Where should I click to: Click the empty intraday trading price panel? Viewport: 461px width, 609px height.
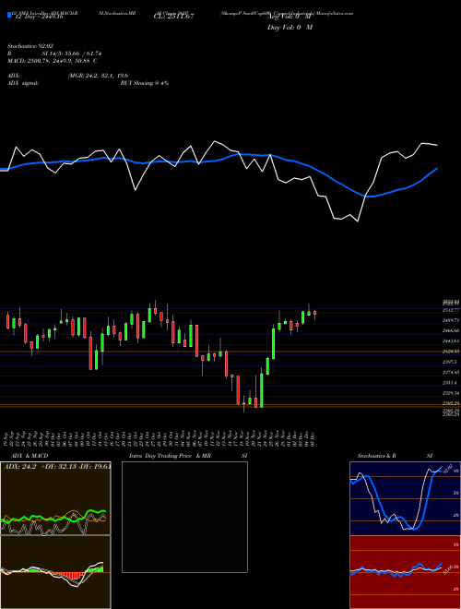tap(184, 517)
